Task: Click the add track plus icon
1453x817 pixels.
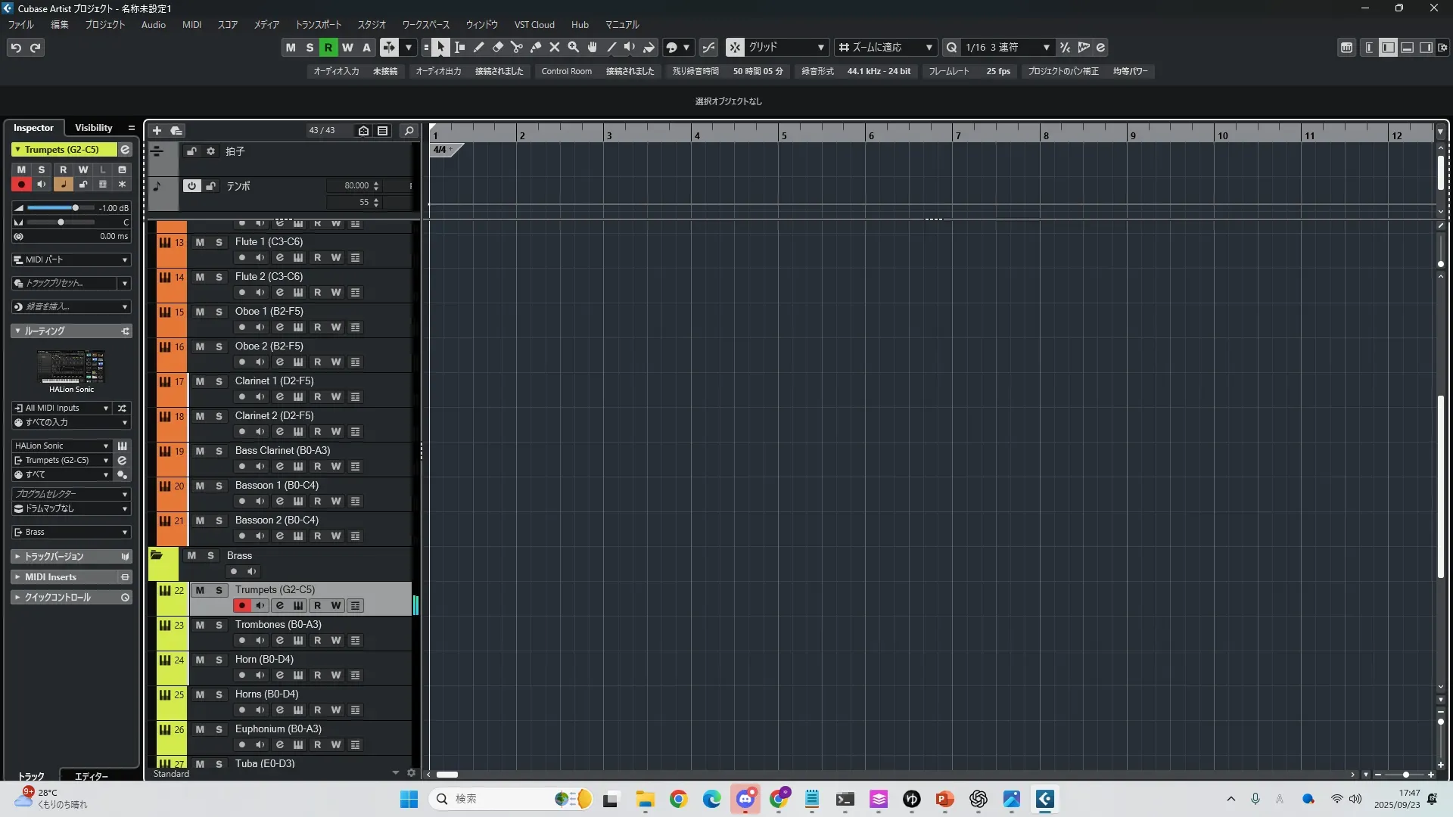Action: coord(157,130)
